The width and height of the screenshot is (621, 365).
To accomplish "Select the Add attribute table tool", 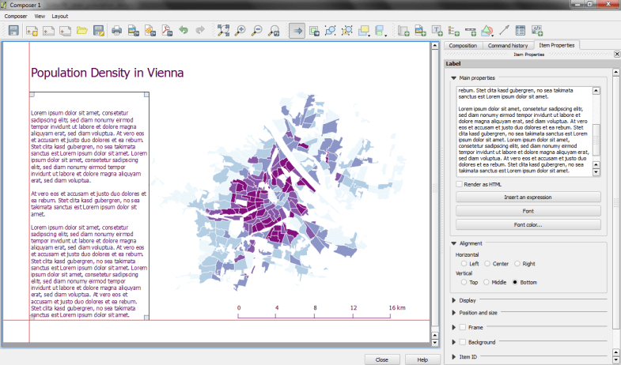I will pyautogui.click(x=521, y=31).
